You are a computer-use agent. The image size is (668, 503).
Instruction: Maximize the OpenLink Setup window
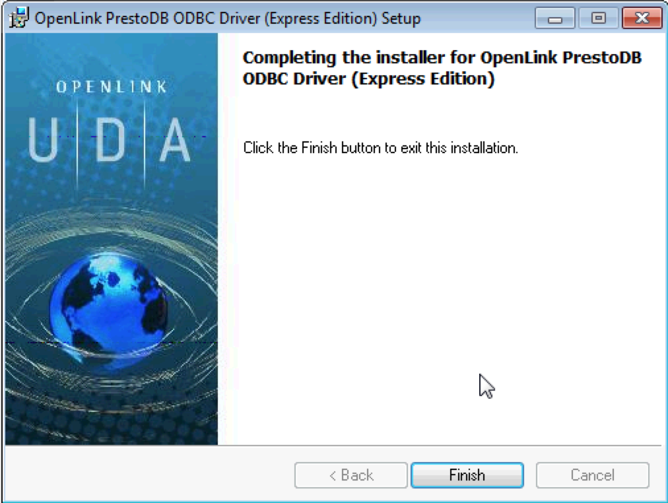tap(598, 18)
